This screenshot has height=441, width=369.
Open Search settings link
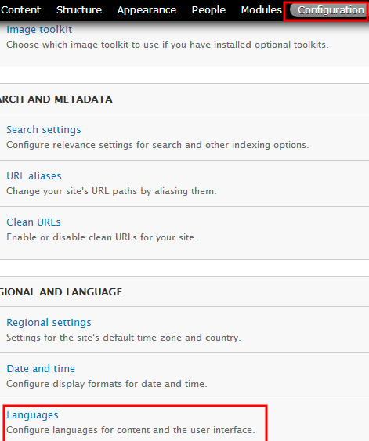[x=44, y=130]
